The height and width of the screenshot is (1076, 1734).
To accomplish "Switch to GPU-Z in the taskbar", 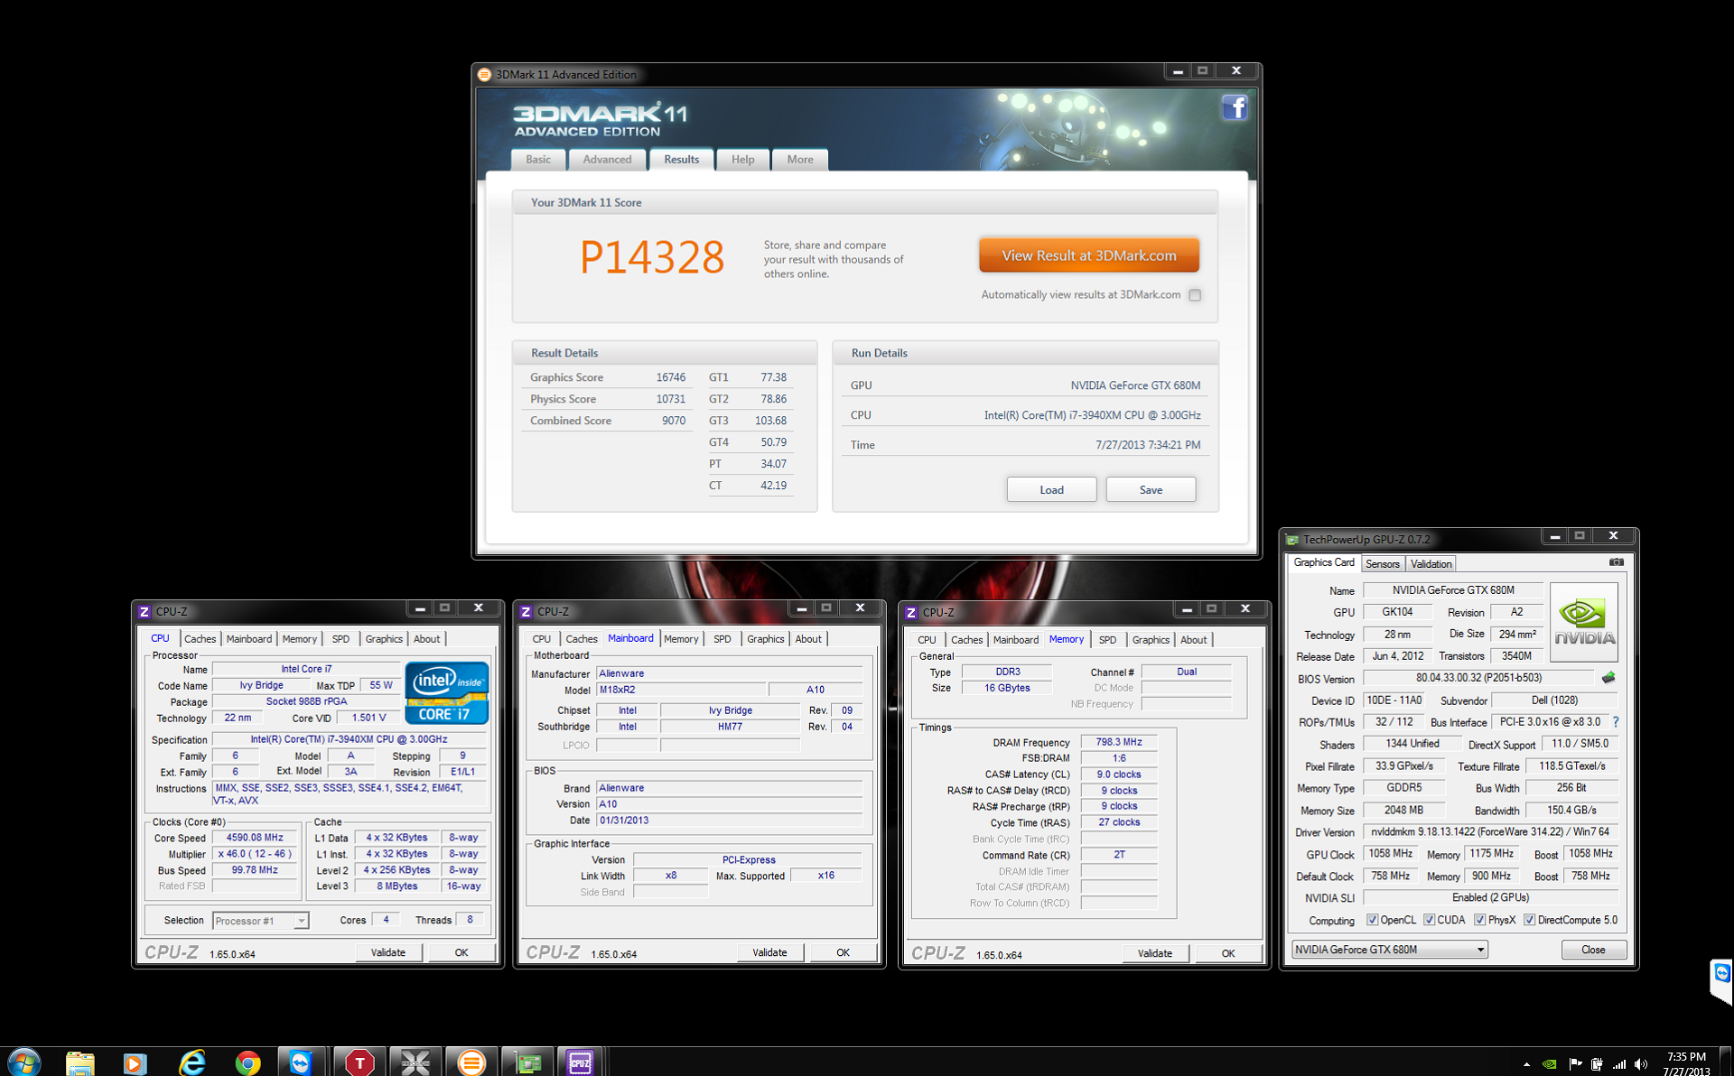I will click(527, 1062).
